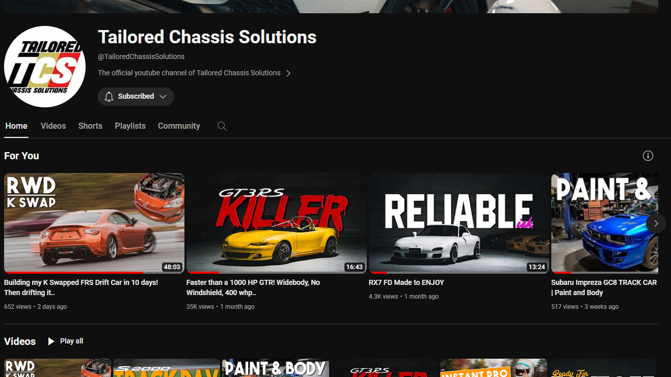Expand the channel description chevron arrow
This screenshot has width=671, height=377.
288,73
